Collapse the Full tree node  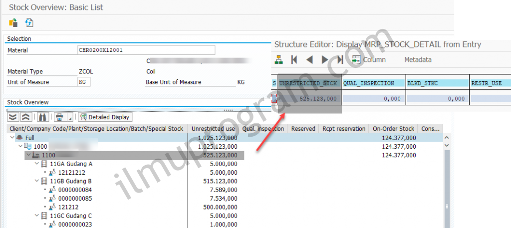(x=12, y=138)
